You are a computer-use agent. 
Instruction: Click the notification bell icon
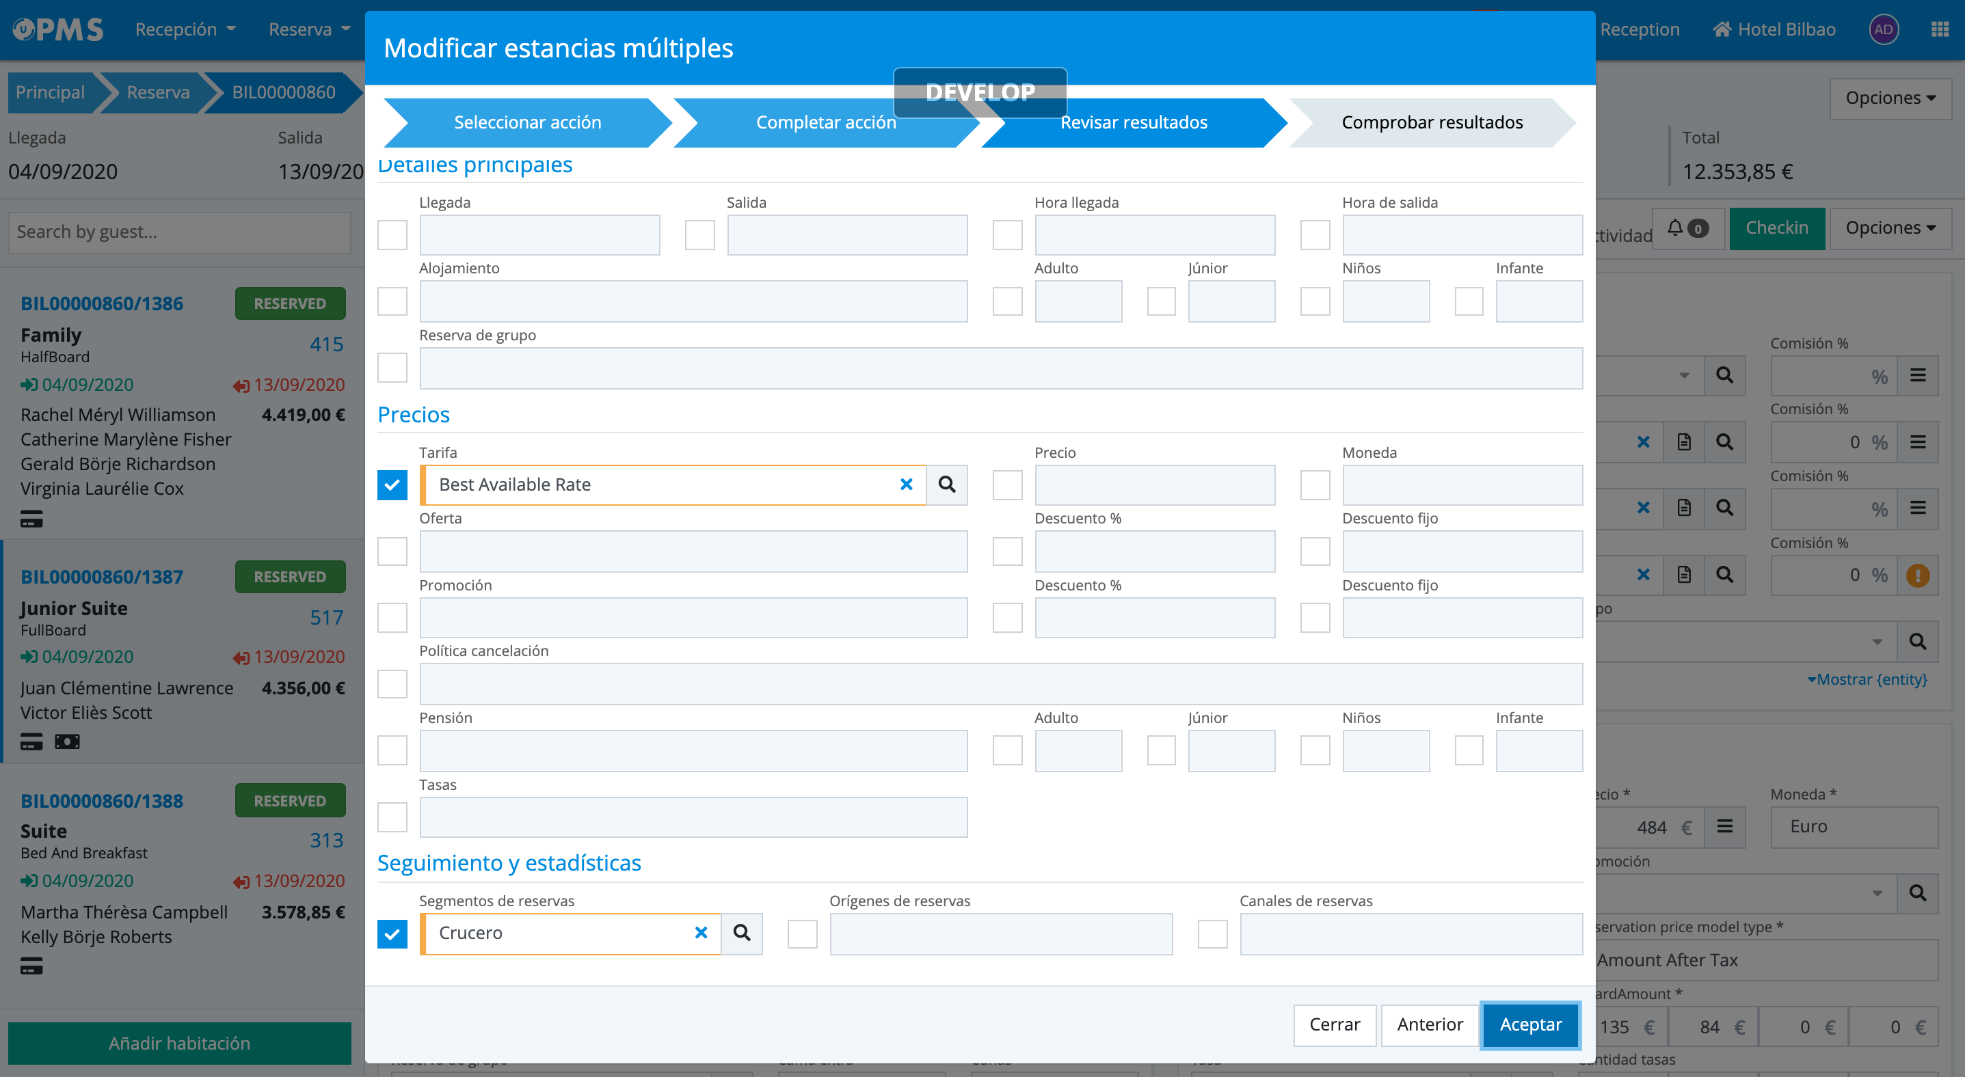pos(1675,228)
